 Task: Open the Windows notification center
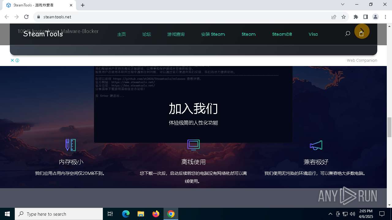[x=382, y=214]
